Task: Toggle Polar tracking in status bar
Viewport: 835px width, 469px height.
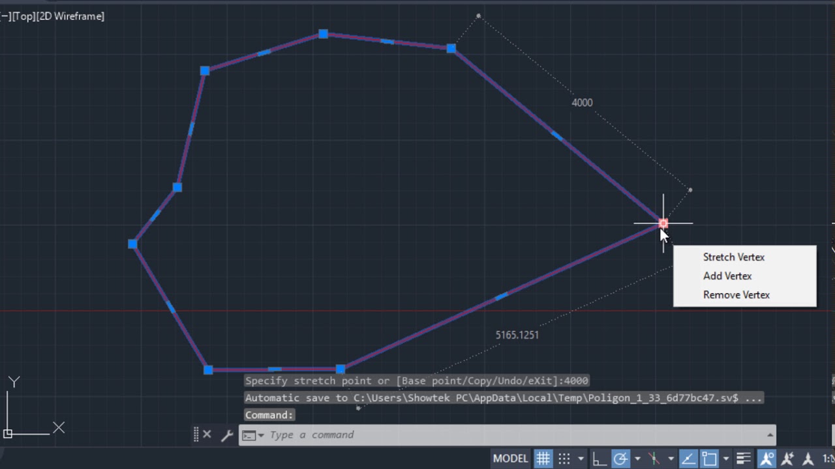Action: click(620, 459)
